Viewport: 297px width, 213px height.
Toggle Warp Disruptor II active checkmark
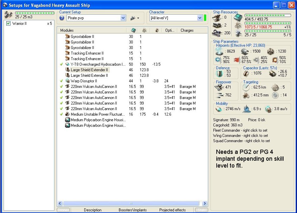point(61,81)
